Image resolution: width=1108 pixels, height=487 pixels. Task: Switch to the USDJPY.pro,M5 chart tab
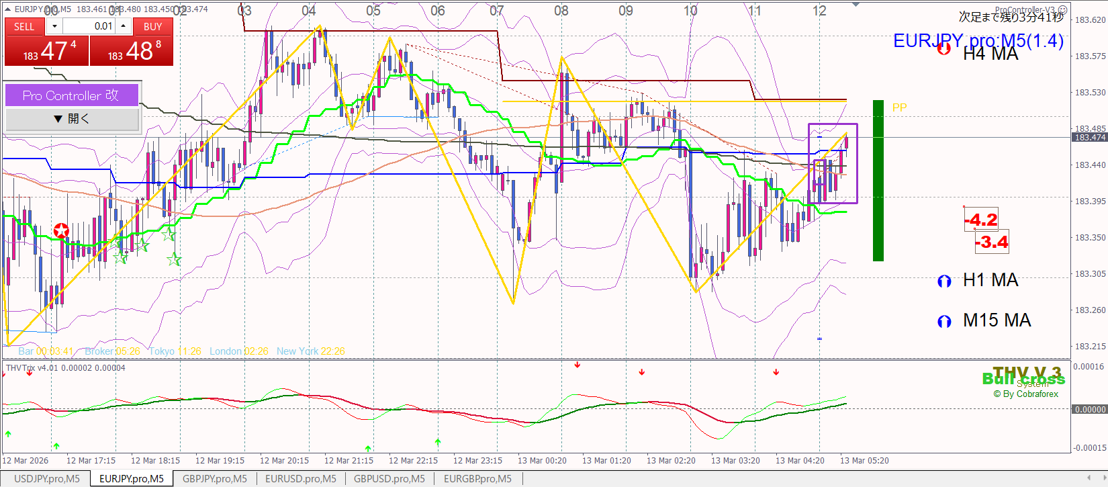tap(47, 479)
